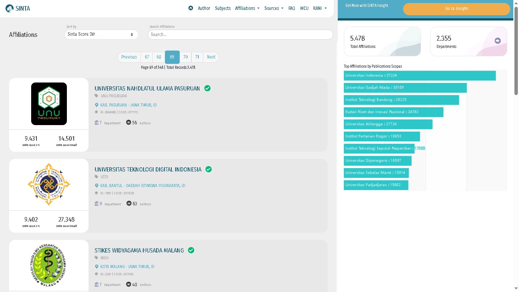The image size is (519, 292).
Task: Click the Universitas Indonesia chart bar
Action: coord(420,76)
